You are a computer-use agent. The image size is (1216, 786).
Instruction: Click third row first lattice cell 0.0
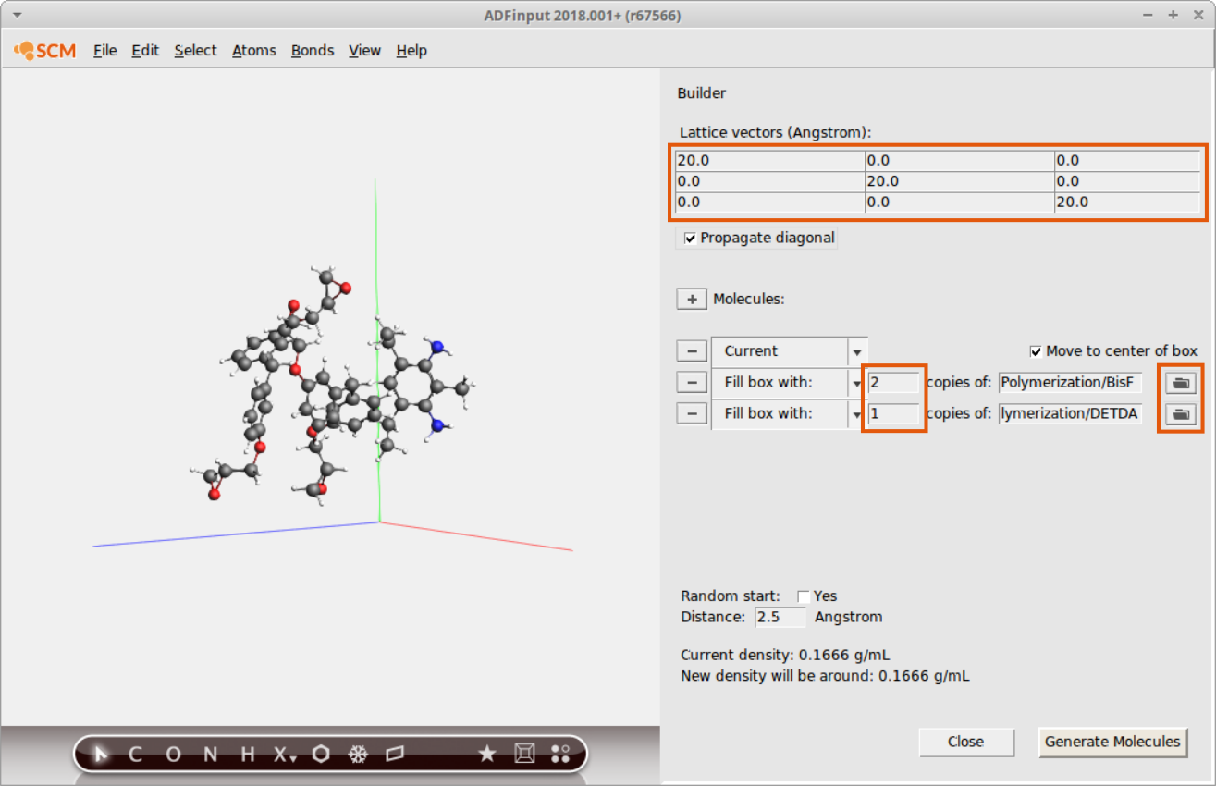point(769,203)
